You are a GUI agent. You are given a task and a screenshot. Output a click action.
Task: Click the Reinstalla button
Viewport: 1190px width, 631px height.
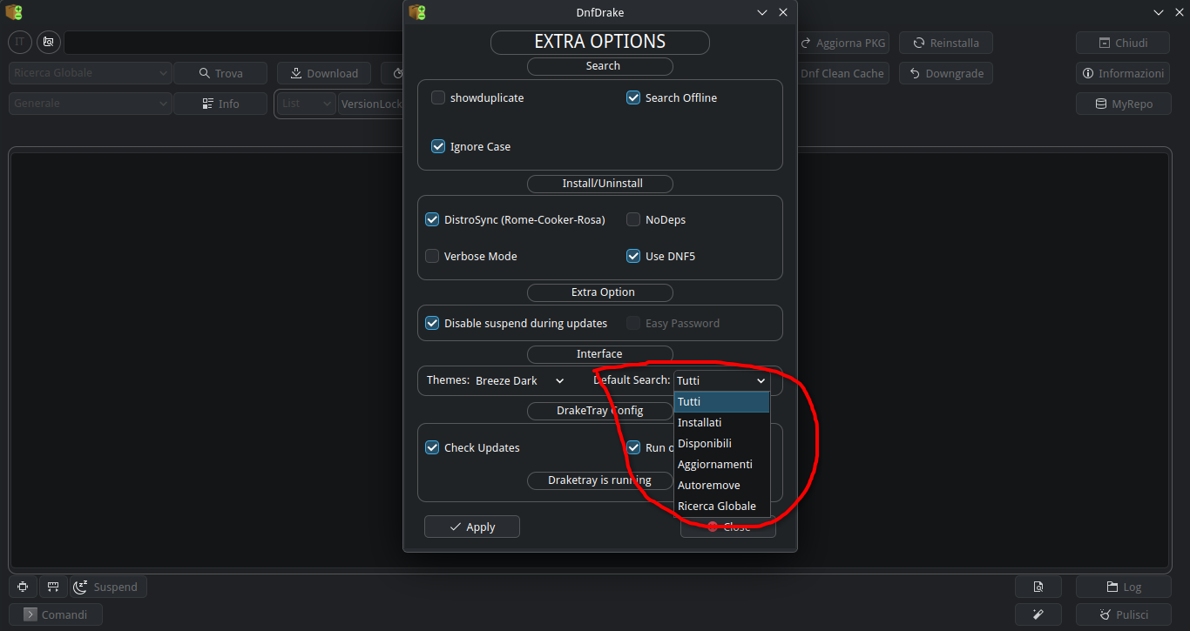(x=945, y=43)
